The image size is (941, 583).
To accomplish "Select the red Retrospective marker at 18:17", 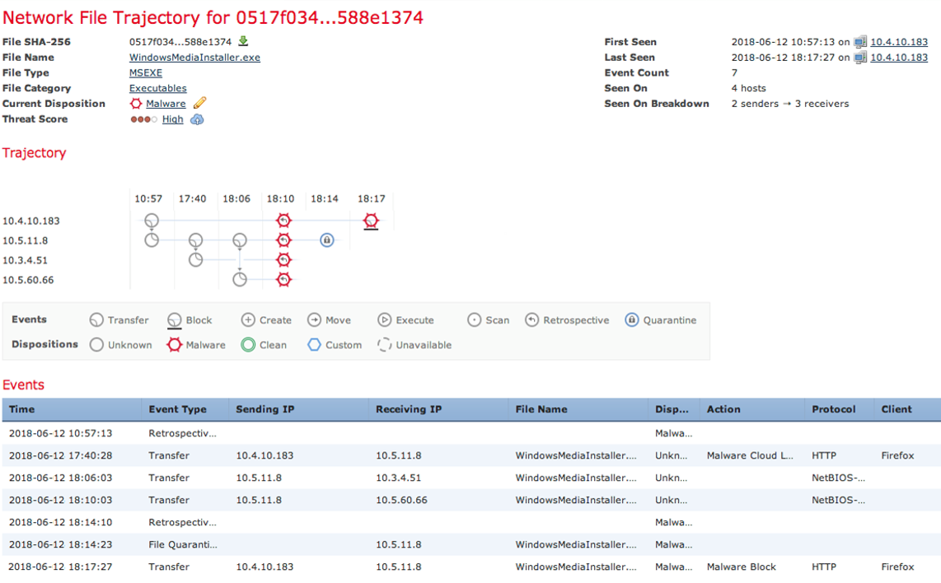I will point(371,220).
